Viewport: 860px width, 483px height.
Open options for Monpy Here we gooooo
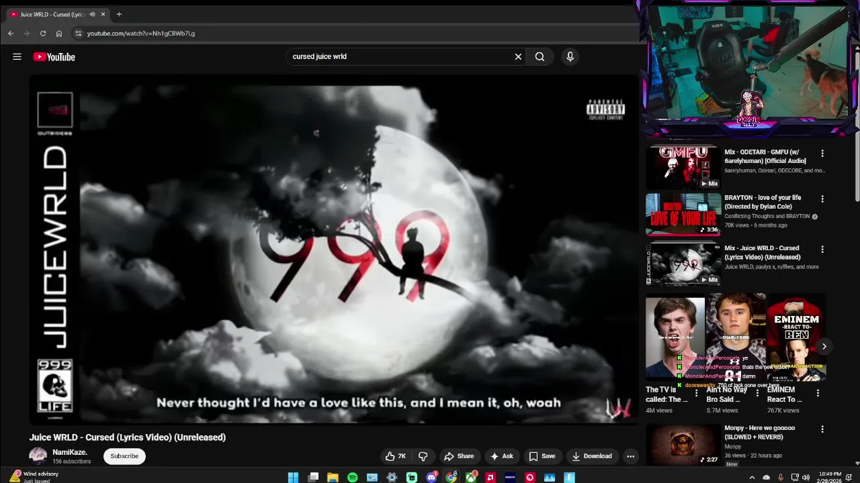822,429
